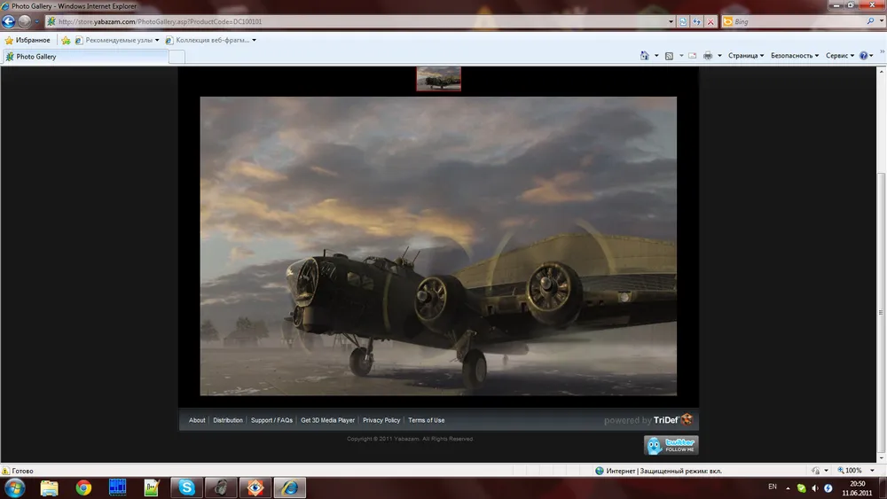Open the Избранное favorites star button
Screen dimensions: 887x499
(x=27, y=40)
